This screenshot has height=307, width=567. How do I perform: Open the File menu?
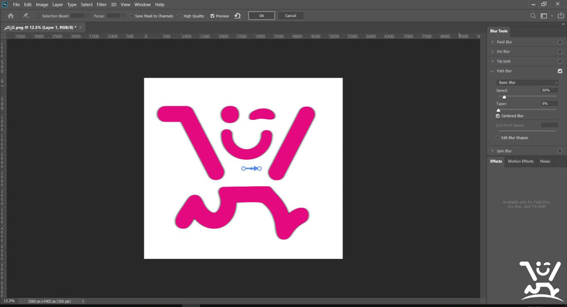tap(16, 5)
